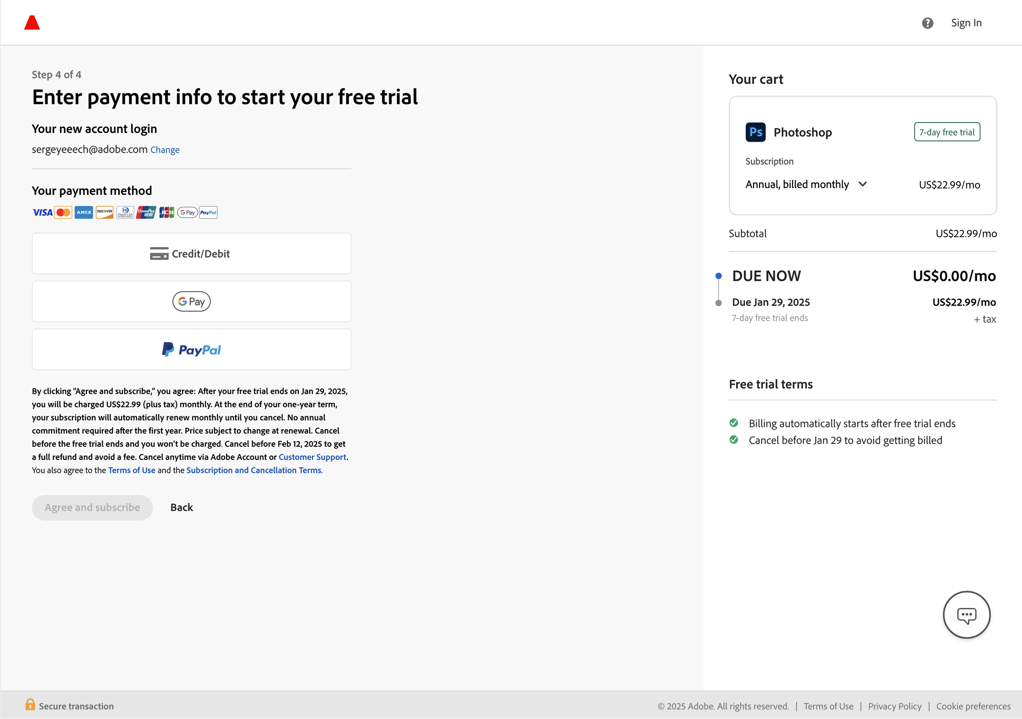The width and height of the screenshot is (1022, 719).
Task: Click the red Adobe logo
Action: (32, 23)
